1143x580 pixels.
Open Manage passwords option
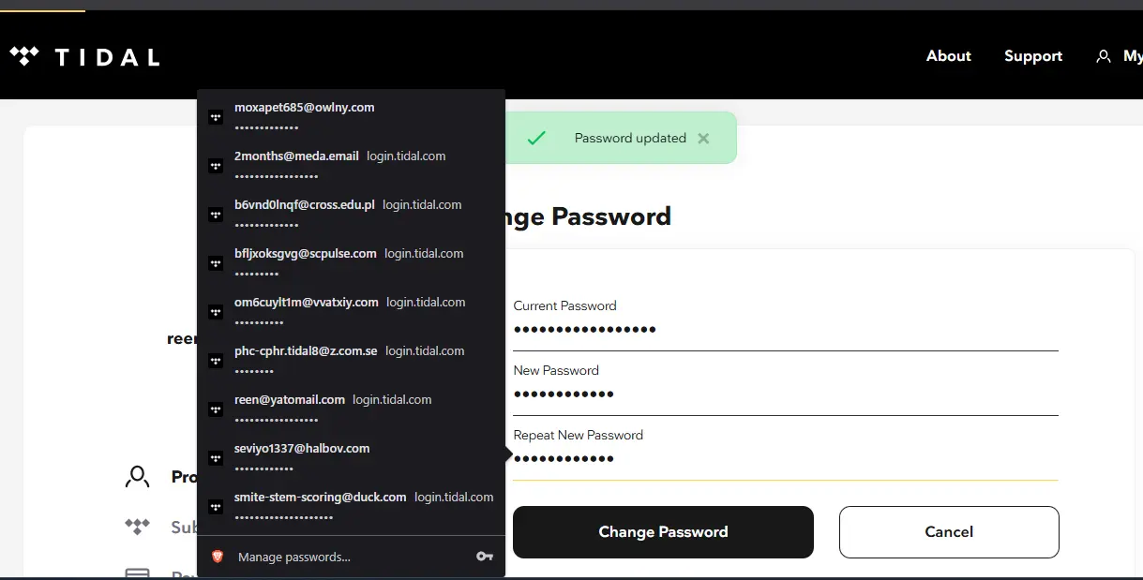(351, 557)
